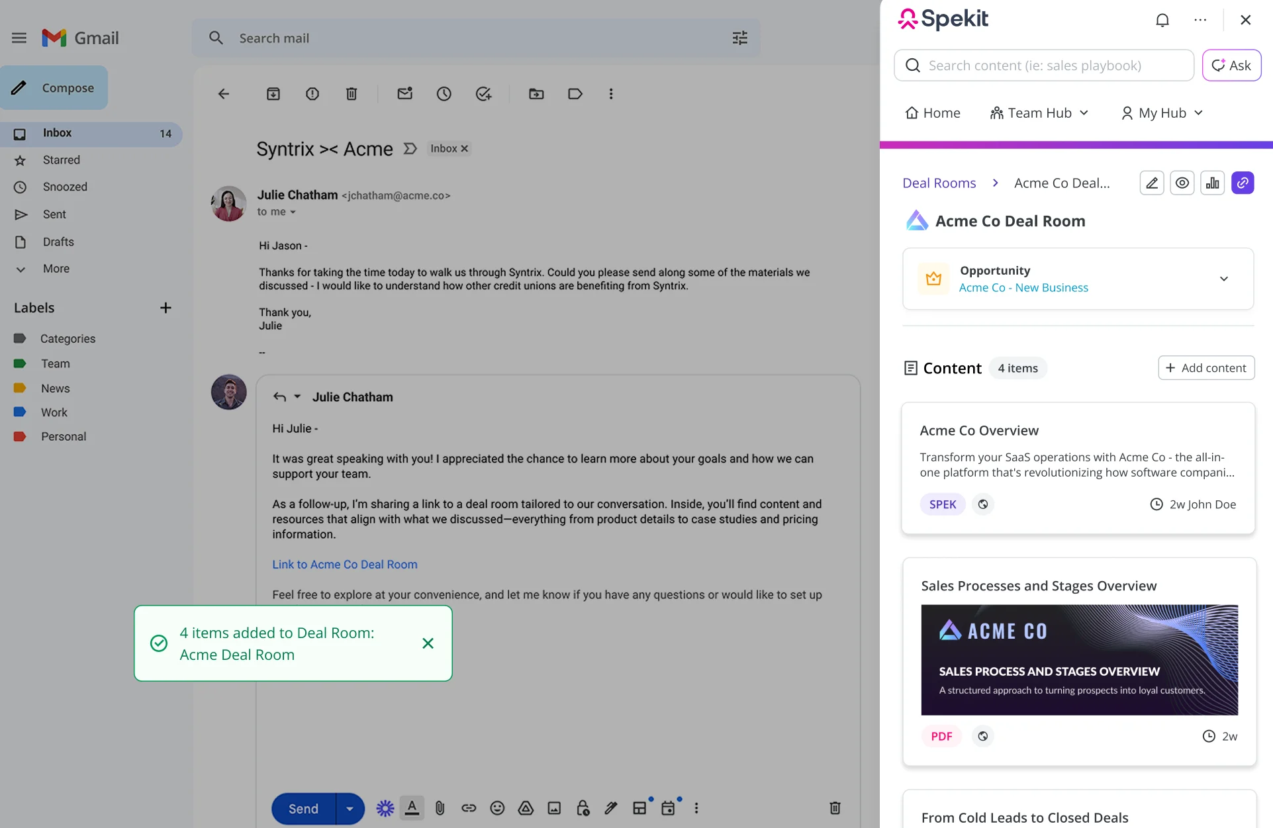Discard the draft with trash icon
1273x828 pixels.
pos(835,808)
